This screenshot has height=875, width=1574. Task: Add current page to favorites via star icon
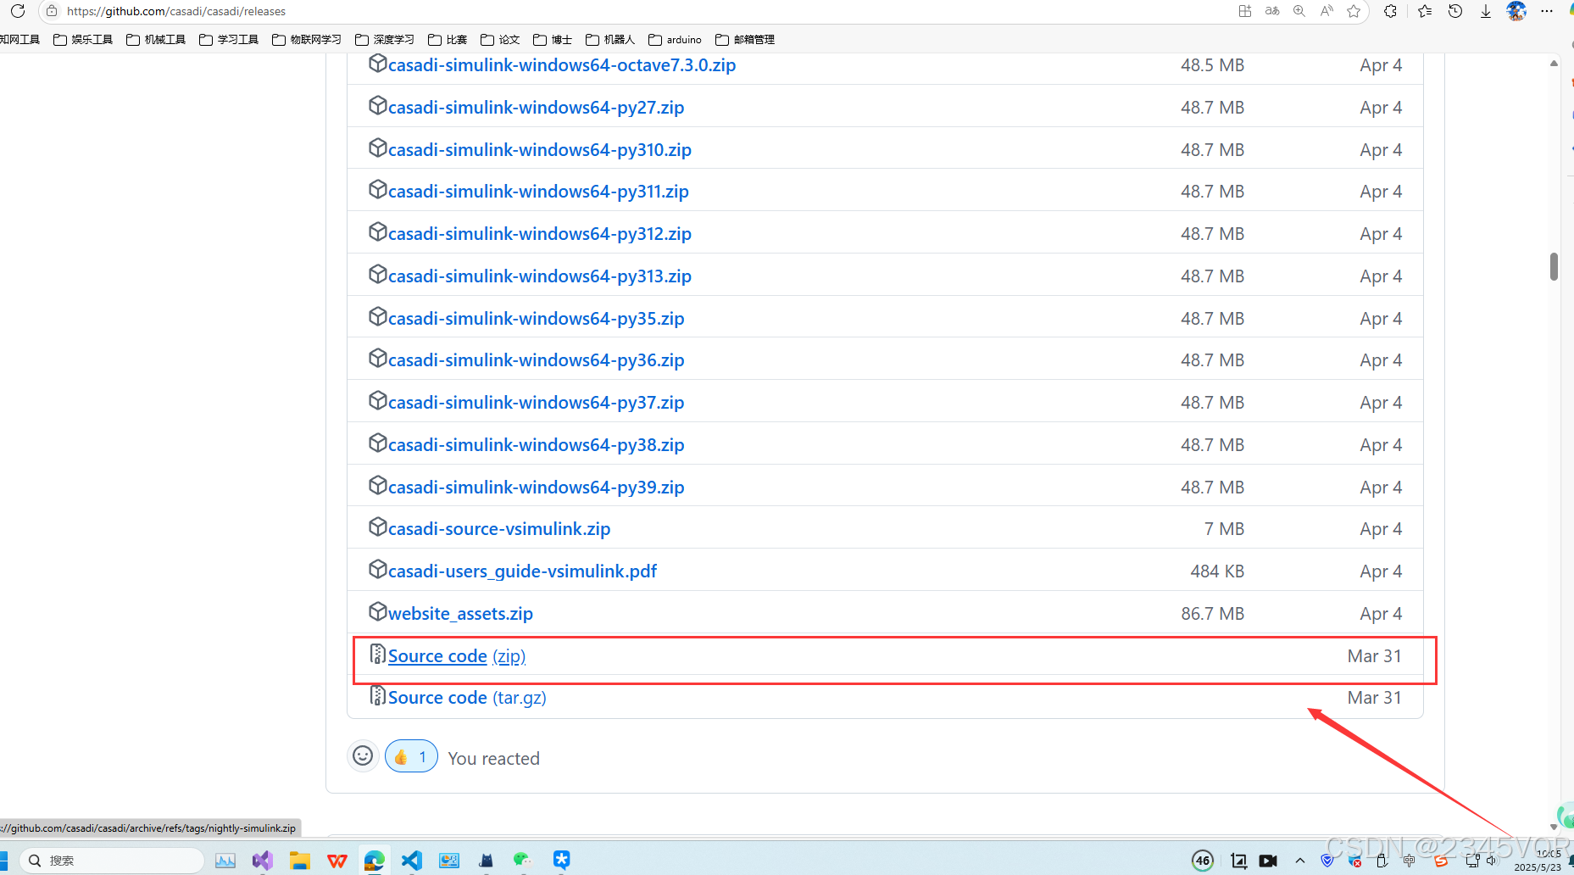(1354, 11)
